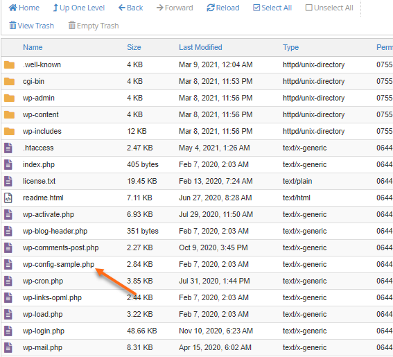Image resolution: width=393 pixels, height=357 pixels.
Task: Select the .htaccess file name
Action: coord(38,148)
